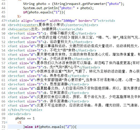The height and width of the screenshot is (130, 140).
Task: Click line number 68 in the gutter
Action: coord(3,110)
